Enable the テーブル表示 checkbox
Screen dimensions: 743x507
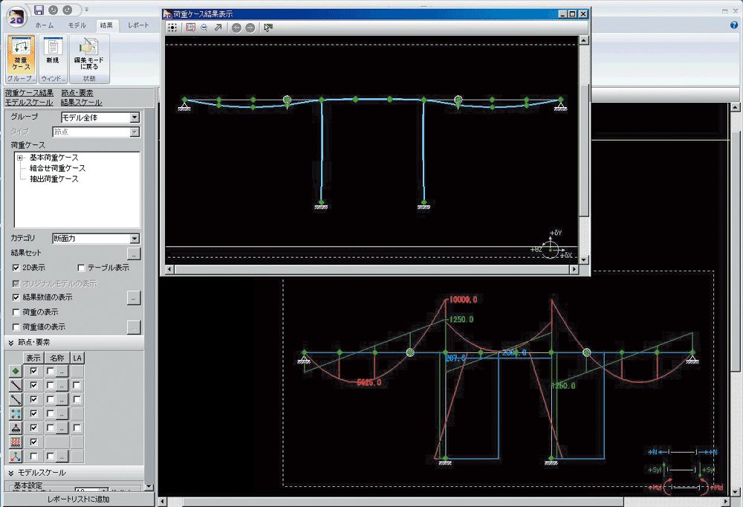(x=82, y=268)
